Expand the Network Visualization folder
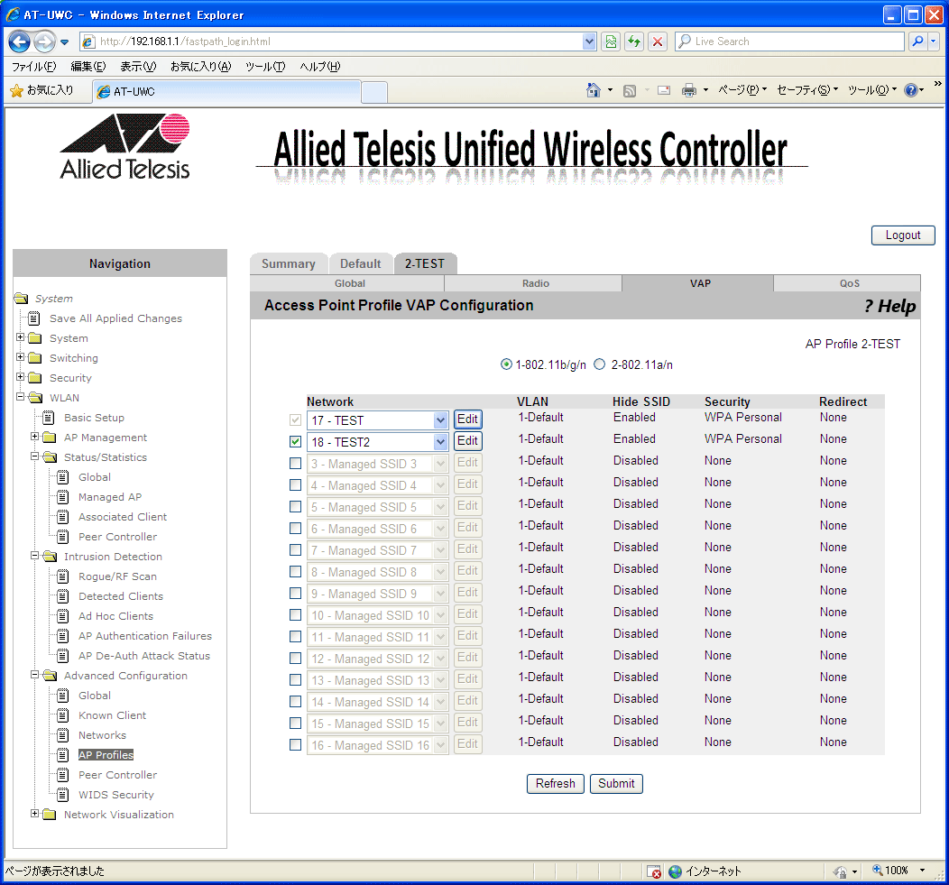This screenshot has height=885, width=949. click(x=35, y=814)
